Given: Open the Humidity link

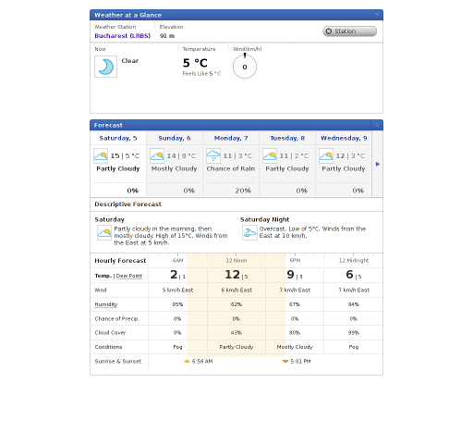Looking at the screenshot, I should click(x=106, y=304).
